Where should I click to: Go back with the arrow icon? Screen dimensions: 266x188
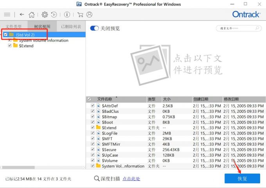(22, 14)
